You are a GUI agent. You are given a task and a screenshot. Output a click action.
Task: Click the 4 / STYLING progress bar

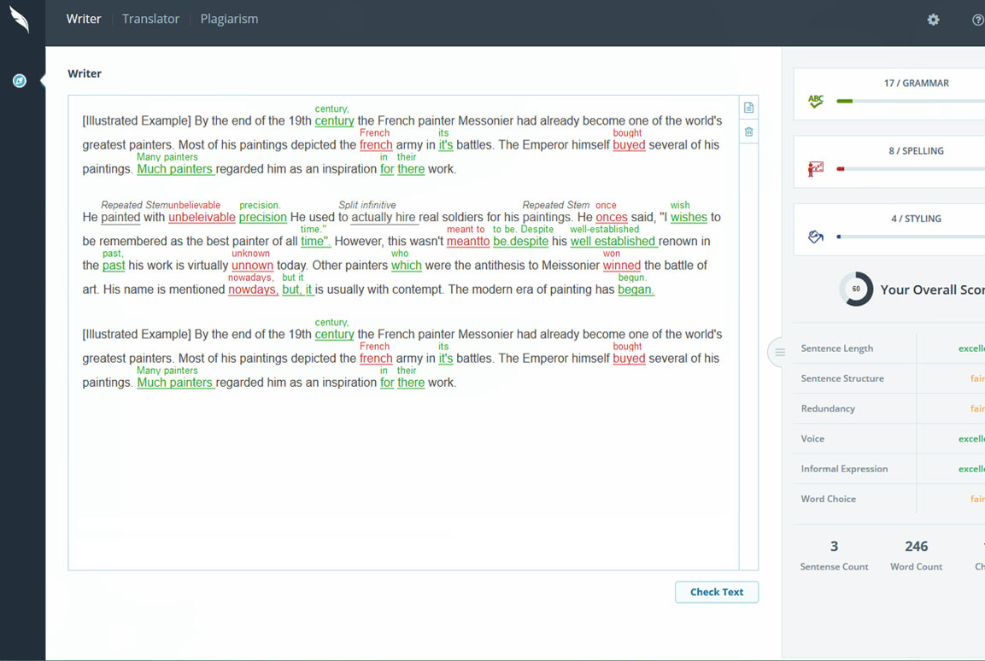tap(911, 237)
